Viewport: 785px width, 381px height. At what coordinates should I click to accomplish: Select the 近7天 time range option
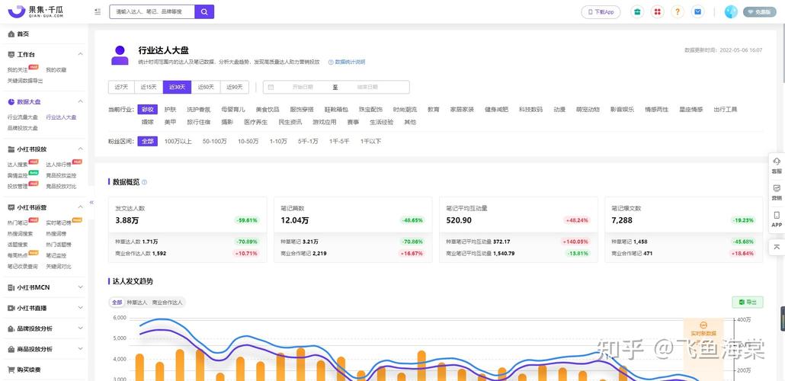click(x=120, y=87)
